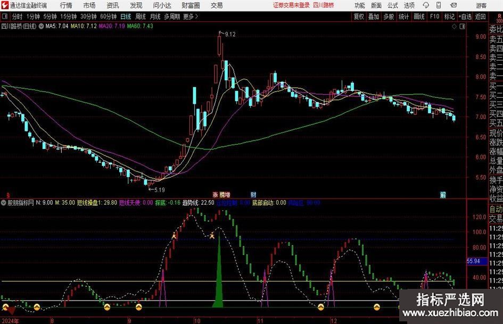Open the 股朋指标网 indicator settings arrow
Viewport: 503px width, 324px height.
tap(4, 203)
